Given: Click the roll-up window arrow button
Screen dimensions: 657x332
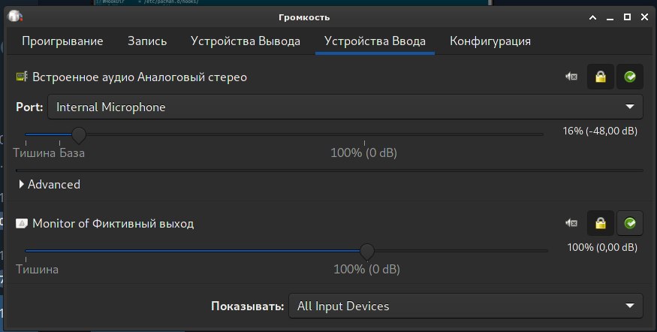Looking at the screenshot, I should point(592,17).
